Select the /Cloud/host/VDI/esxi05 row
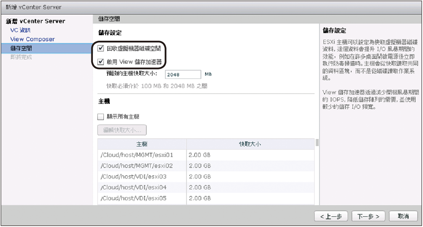This screenshot has width=423, height=227. click(206, 198)
